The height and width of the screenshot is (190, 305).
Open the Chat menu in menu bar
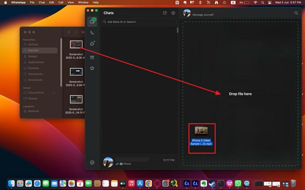coord(42,3)
